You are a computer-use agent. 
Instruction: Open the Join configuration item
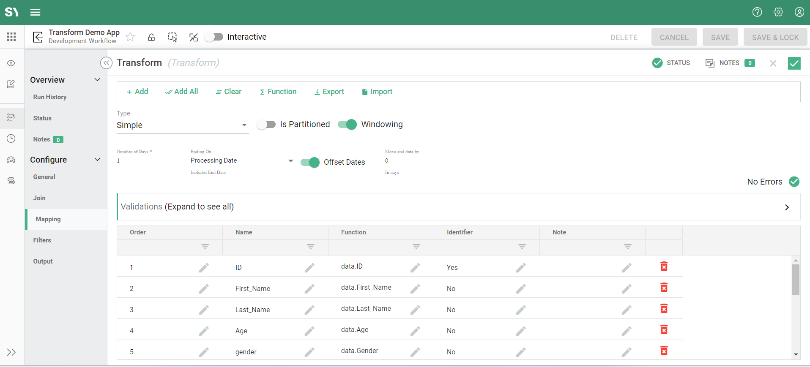coord(39,198)
